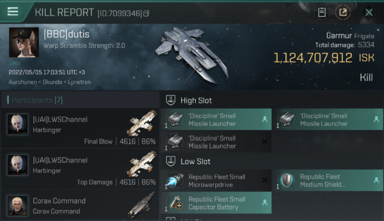The image size is (384, 221).
Task: Click the first 'Discipline' Small Missile Launcher
Action: [216, 120]
